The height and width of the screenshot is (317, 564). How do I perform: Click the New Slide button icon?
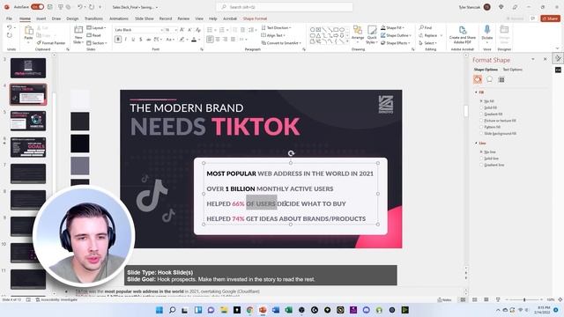(78, 30)
